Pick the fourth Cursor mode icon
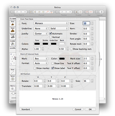The width and height of the screenshot is (115, 116). click(43, 12)
